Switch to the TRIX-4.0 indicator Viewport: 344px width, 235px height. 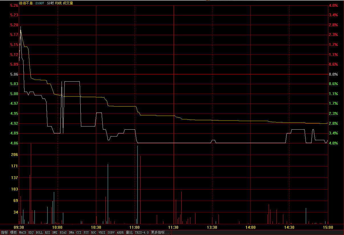coord(142,233)
